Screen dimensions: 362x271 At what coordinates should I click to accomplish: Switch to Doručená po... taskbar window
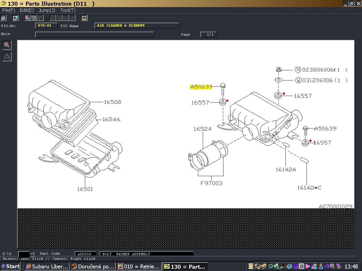click(x=93, y=266)
